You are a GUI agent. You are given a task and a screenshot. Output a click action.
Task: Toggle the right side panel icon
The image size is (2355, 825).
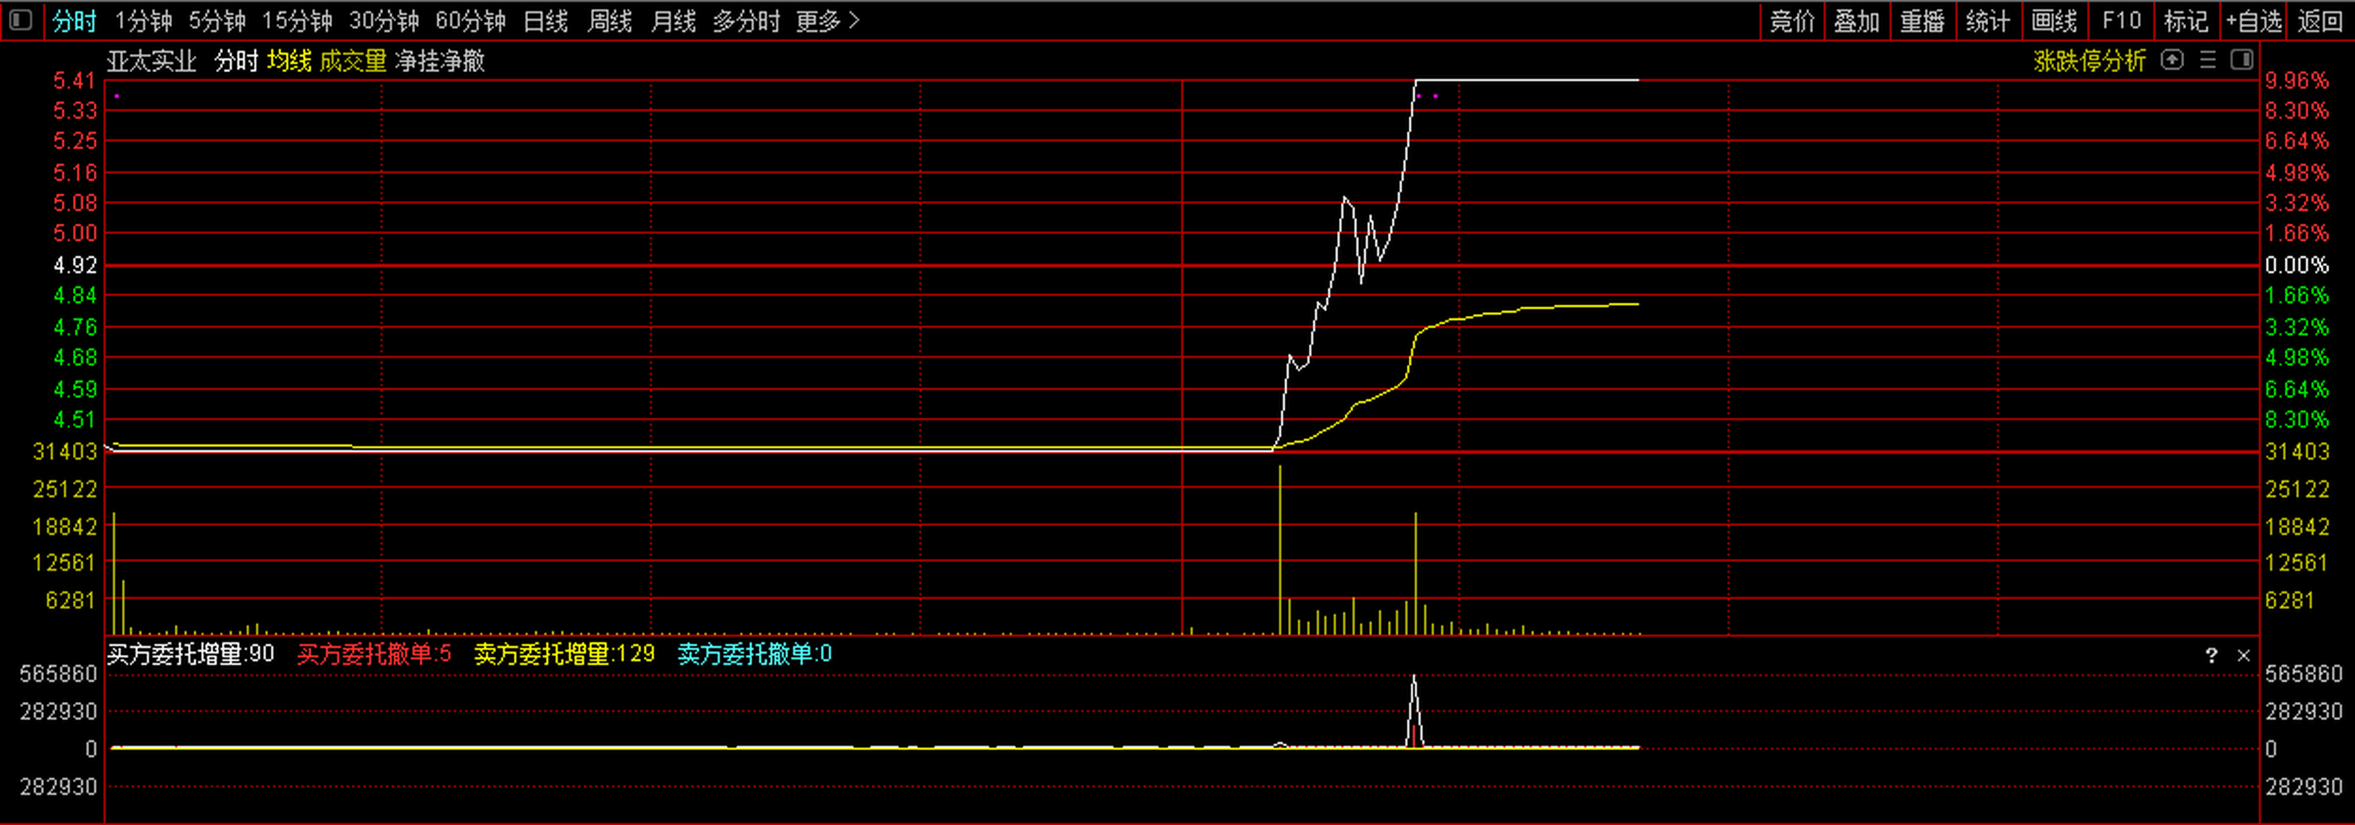[2242, 61]
